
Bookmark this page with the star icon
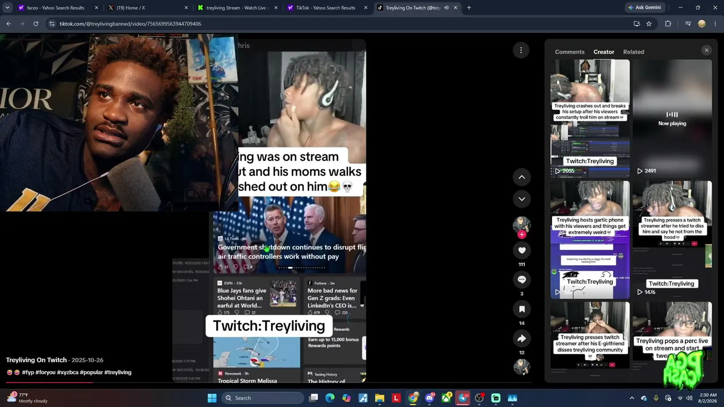point(649,24)
